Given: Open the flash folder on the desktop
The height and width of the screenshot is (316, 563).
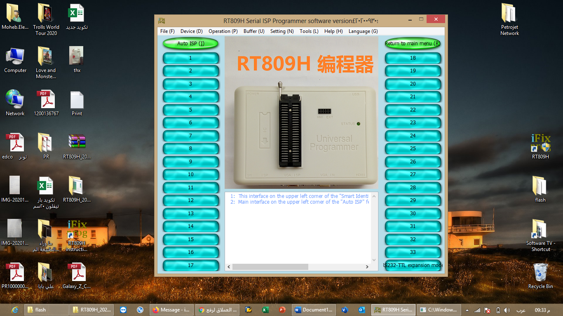Looking at the screenshot, I should tap(540, 190).
